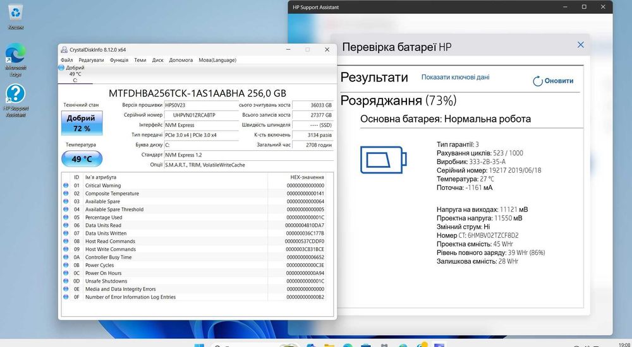Click the 2708 годин total time value

click(313, 145)
